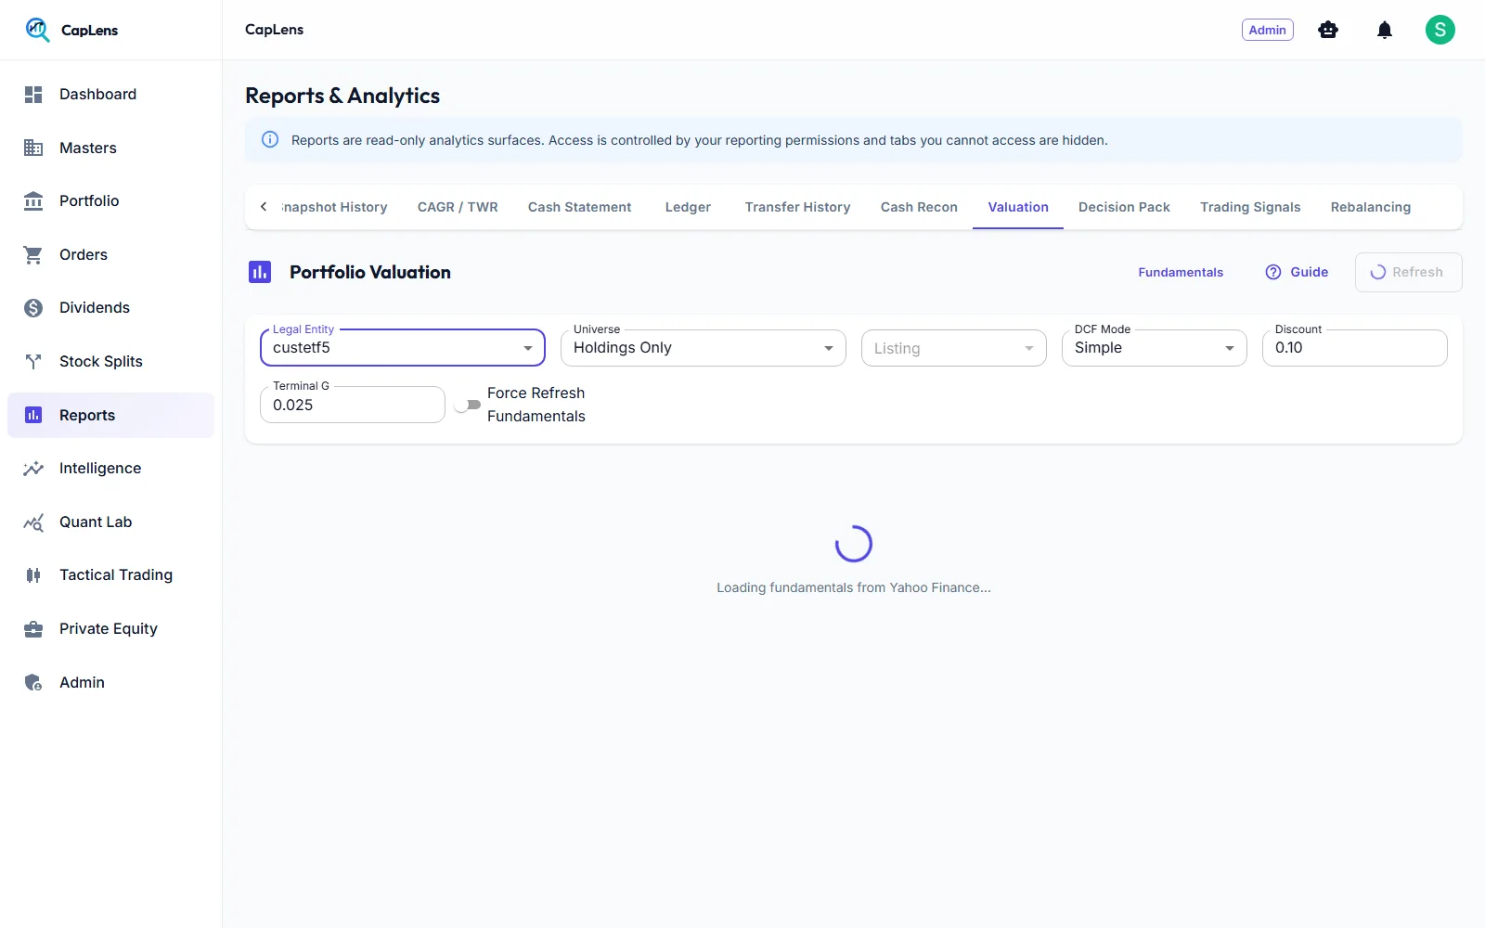Open the Decision Pack tab

click(1124, 207)
